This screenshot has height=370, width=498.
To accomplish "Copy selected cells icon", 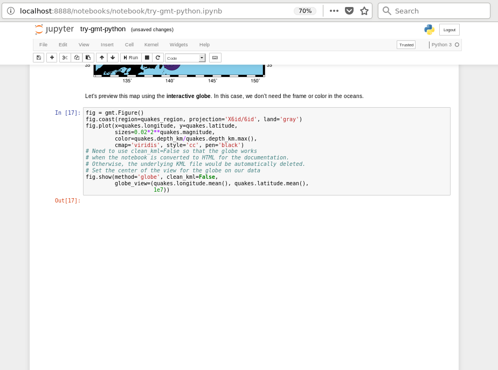I will 77,58.
